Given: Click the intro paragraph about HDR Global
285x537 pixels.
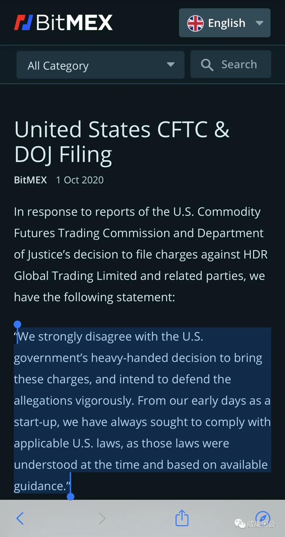Looking at the screenshot, I should pyautogui.click(x=141, y=254).
